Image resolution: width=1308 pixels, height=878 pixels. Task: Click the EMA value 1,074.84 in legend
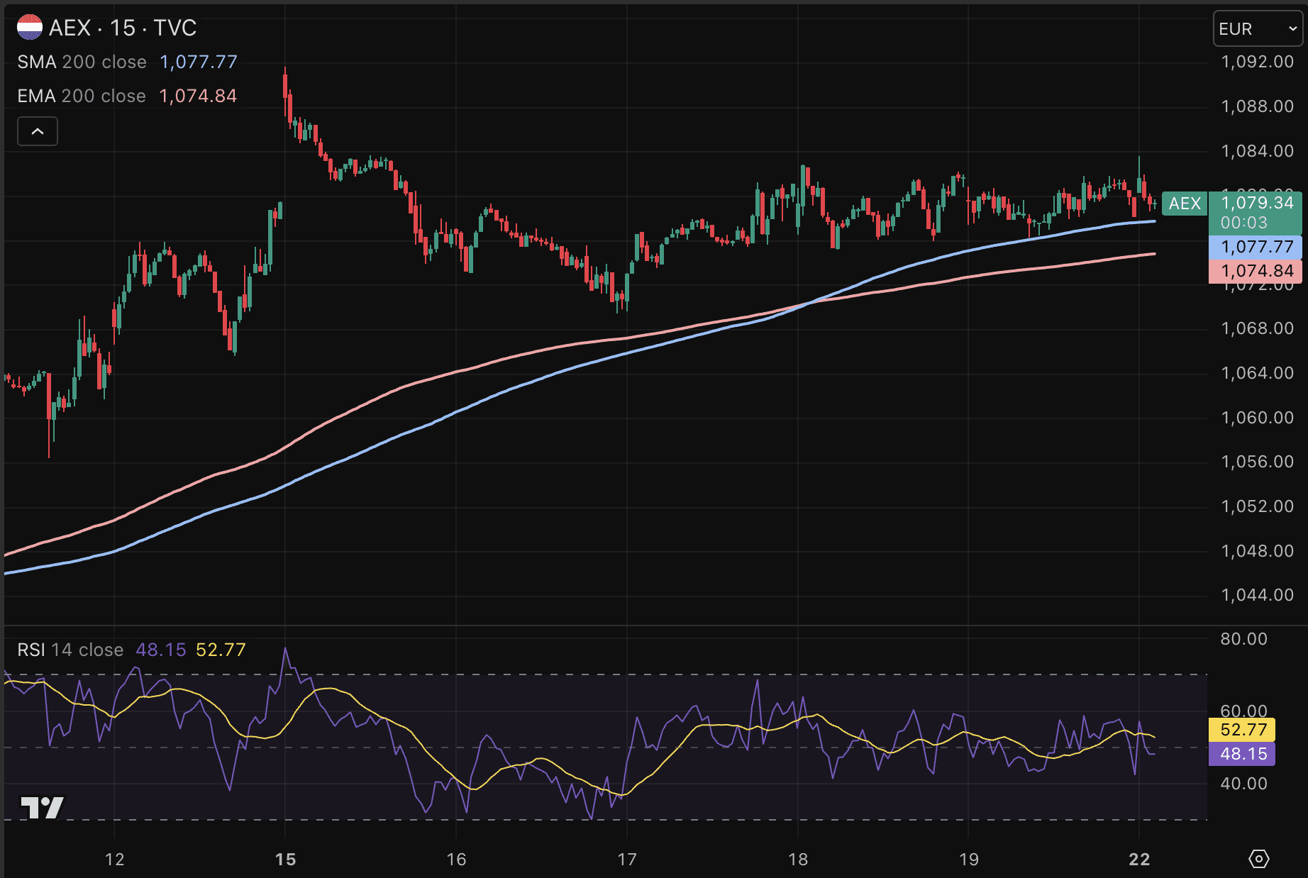[198, 96]
